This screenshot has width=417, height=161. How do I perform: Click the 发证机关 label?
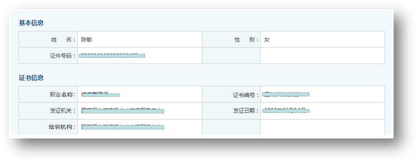click(x=63, y=111)
